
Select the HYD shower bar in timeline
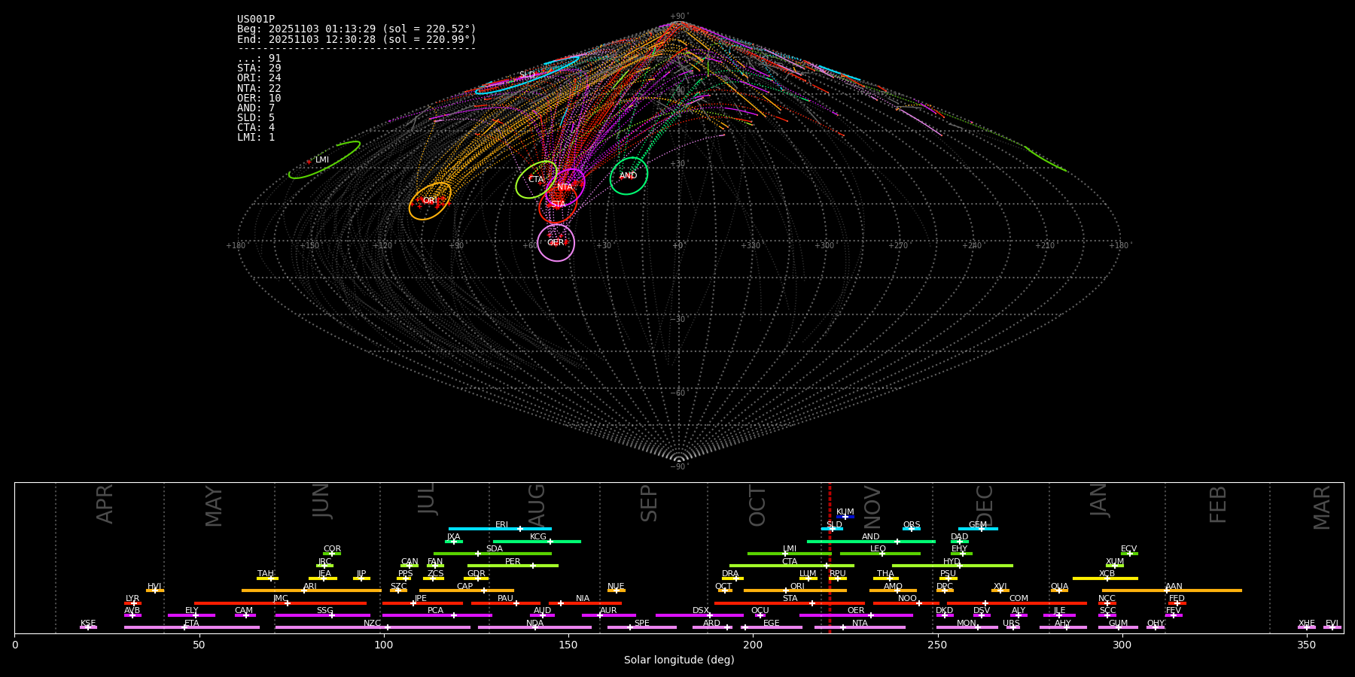(x=952, y=566)
